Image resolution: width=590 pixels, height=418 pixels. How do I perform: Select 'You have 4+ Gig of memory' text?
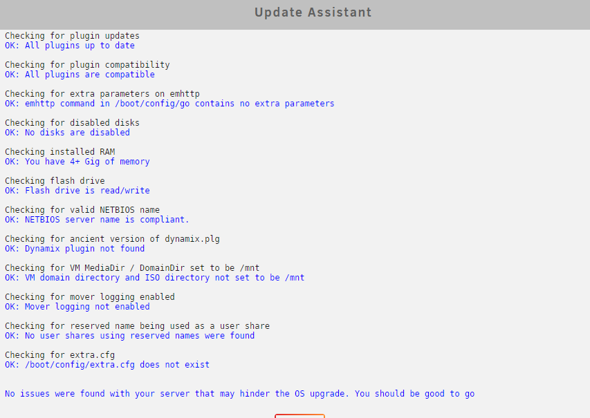pos(77,161)
